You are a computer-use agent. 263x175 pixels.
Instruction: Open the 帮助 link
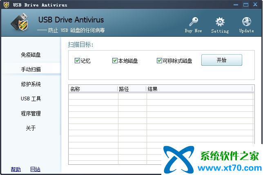pyautogui.click(x=16, y=169)
